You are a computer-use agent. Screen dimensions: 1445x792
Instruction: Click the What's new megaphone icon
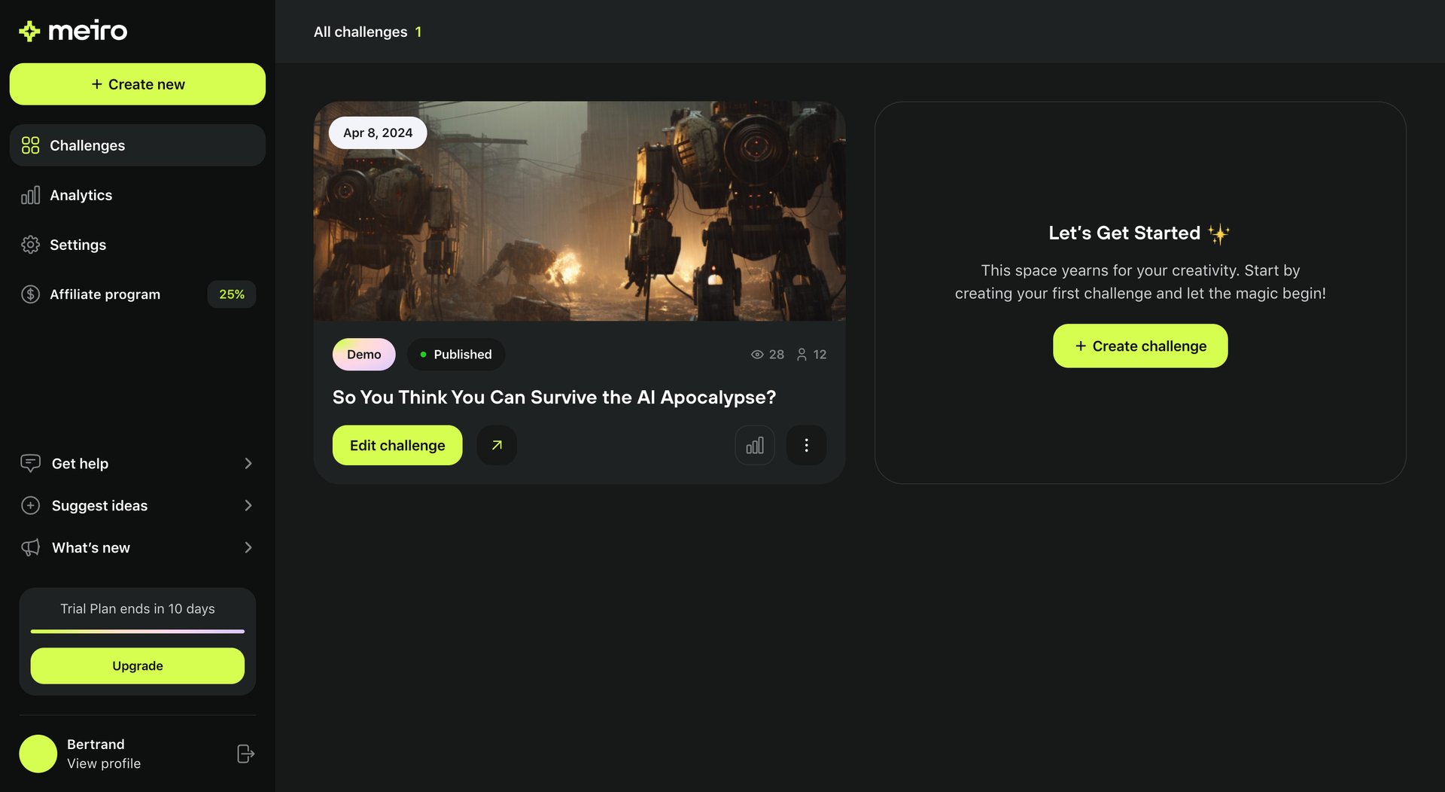[x=30, y=547]
